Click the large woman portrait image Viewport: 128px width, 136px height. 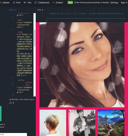(x=82, y=65)
